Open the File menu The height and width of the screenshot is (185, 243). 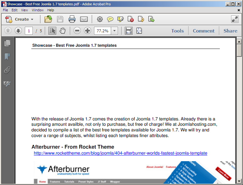click(x=5, y=10)
